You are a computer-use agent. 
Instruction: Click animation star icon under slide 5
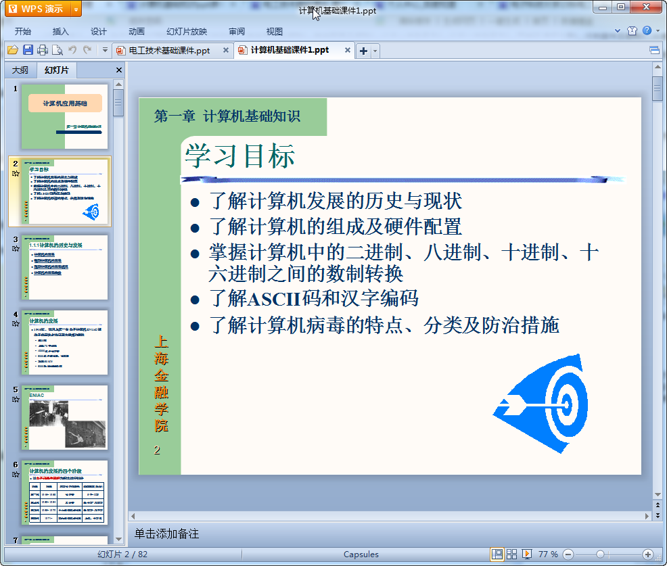coord(16,399)
